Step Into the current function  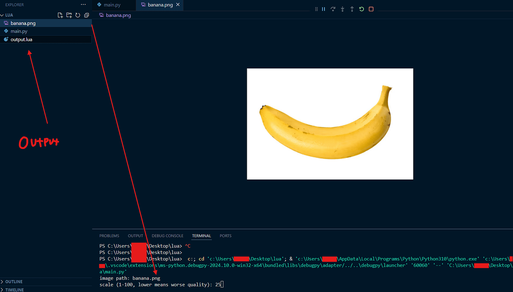click(x=342, y=9)
